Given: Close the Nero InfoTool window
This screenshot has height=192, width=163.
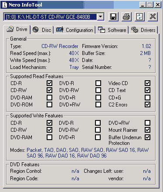Looking at the screenshot, I should (x=158, y=5).
